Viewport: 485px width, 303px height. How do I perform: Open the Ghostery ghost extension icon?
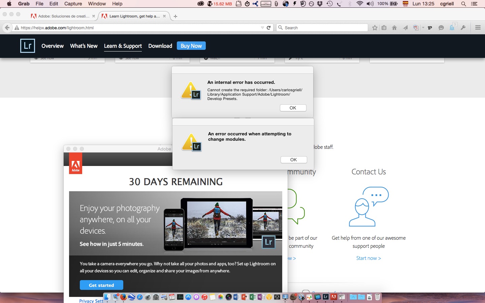[x=452, y=27]
